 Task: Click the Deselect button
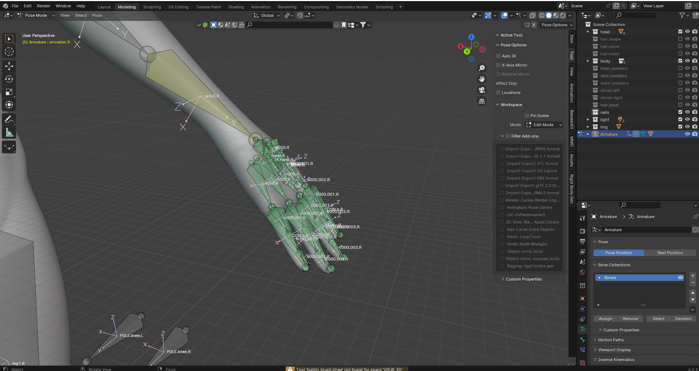pos(683,319)
